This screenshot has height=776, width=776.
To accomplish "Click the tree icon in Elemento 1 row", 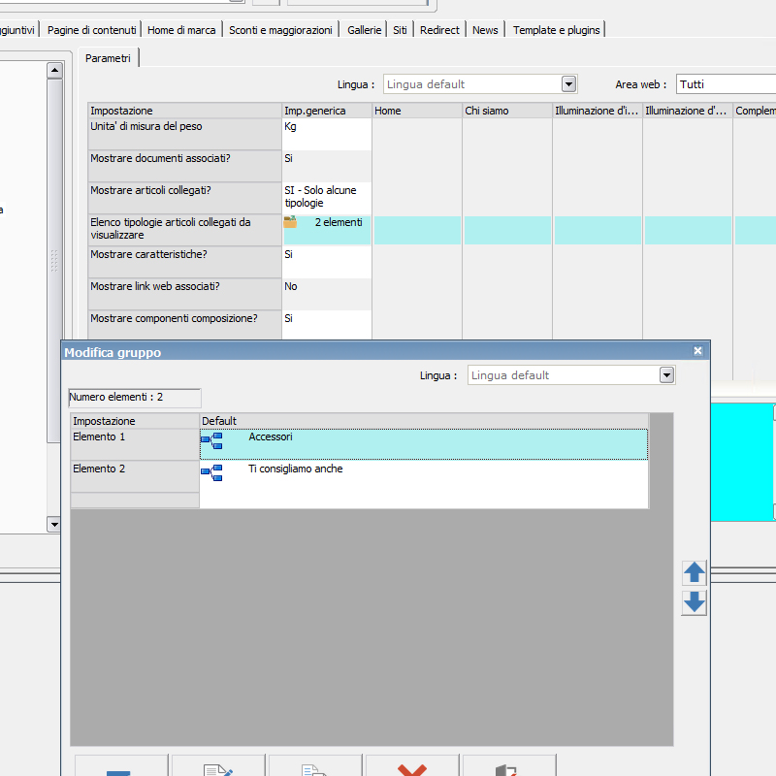I will coord(211,440).
